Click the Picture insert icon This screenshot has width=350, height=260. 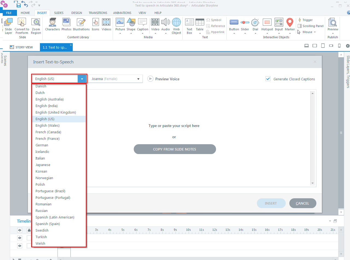pos(120,22)
